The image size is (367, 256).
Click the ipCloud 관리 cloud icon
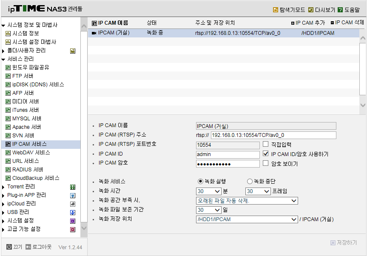pos(73,204)
